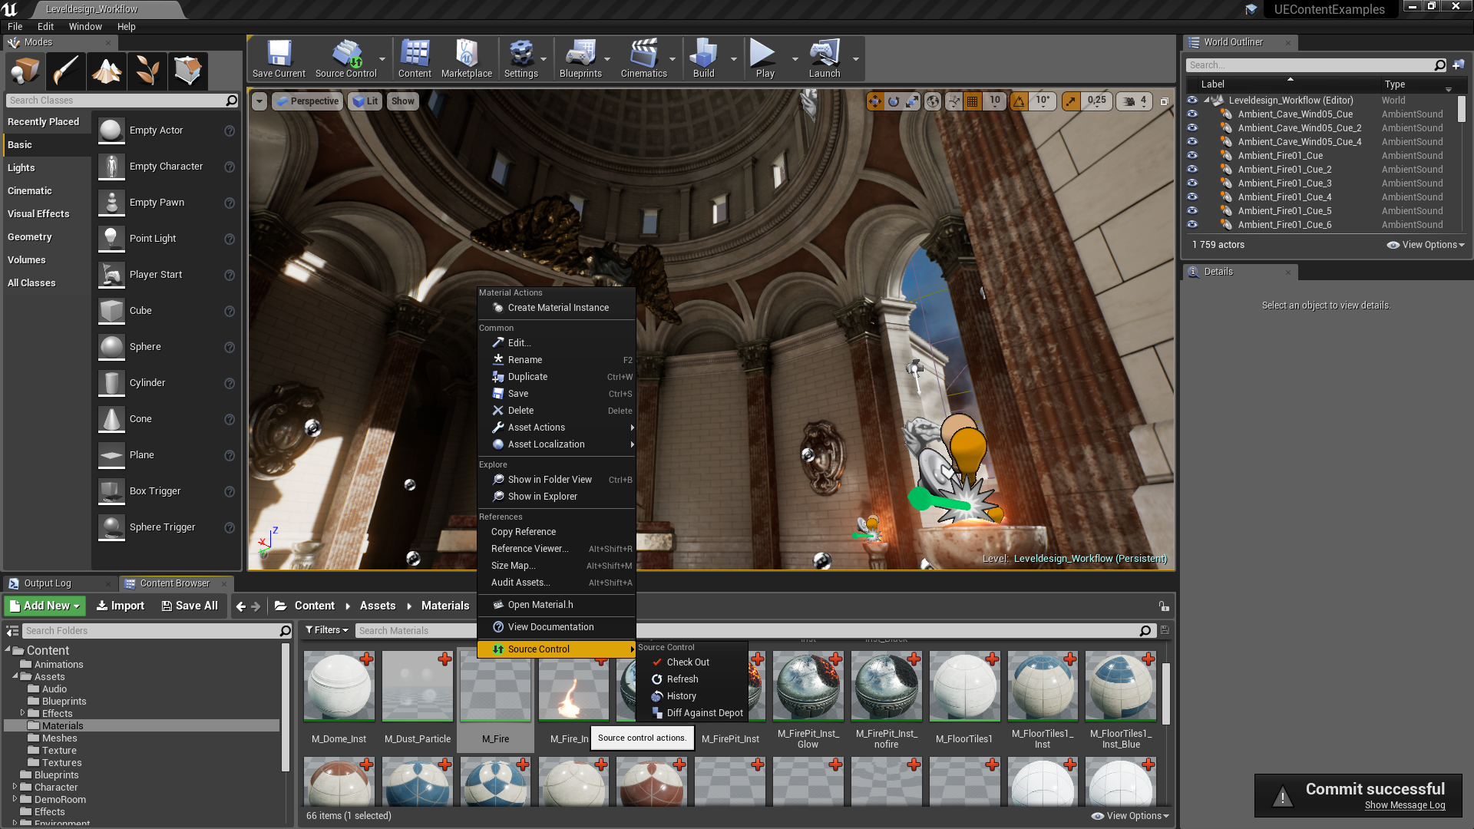This screenshot has width=1474, height=829.
Task: Select the Landscape mode icon
Action: click(106, 71)
